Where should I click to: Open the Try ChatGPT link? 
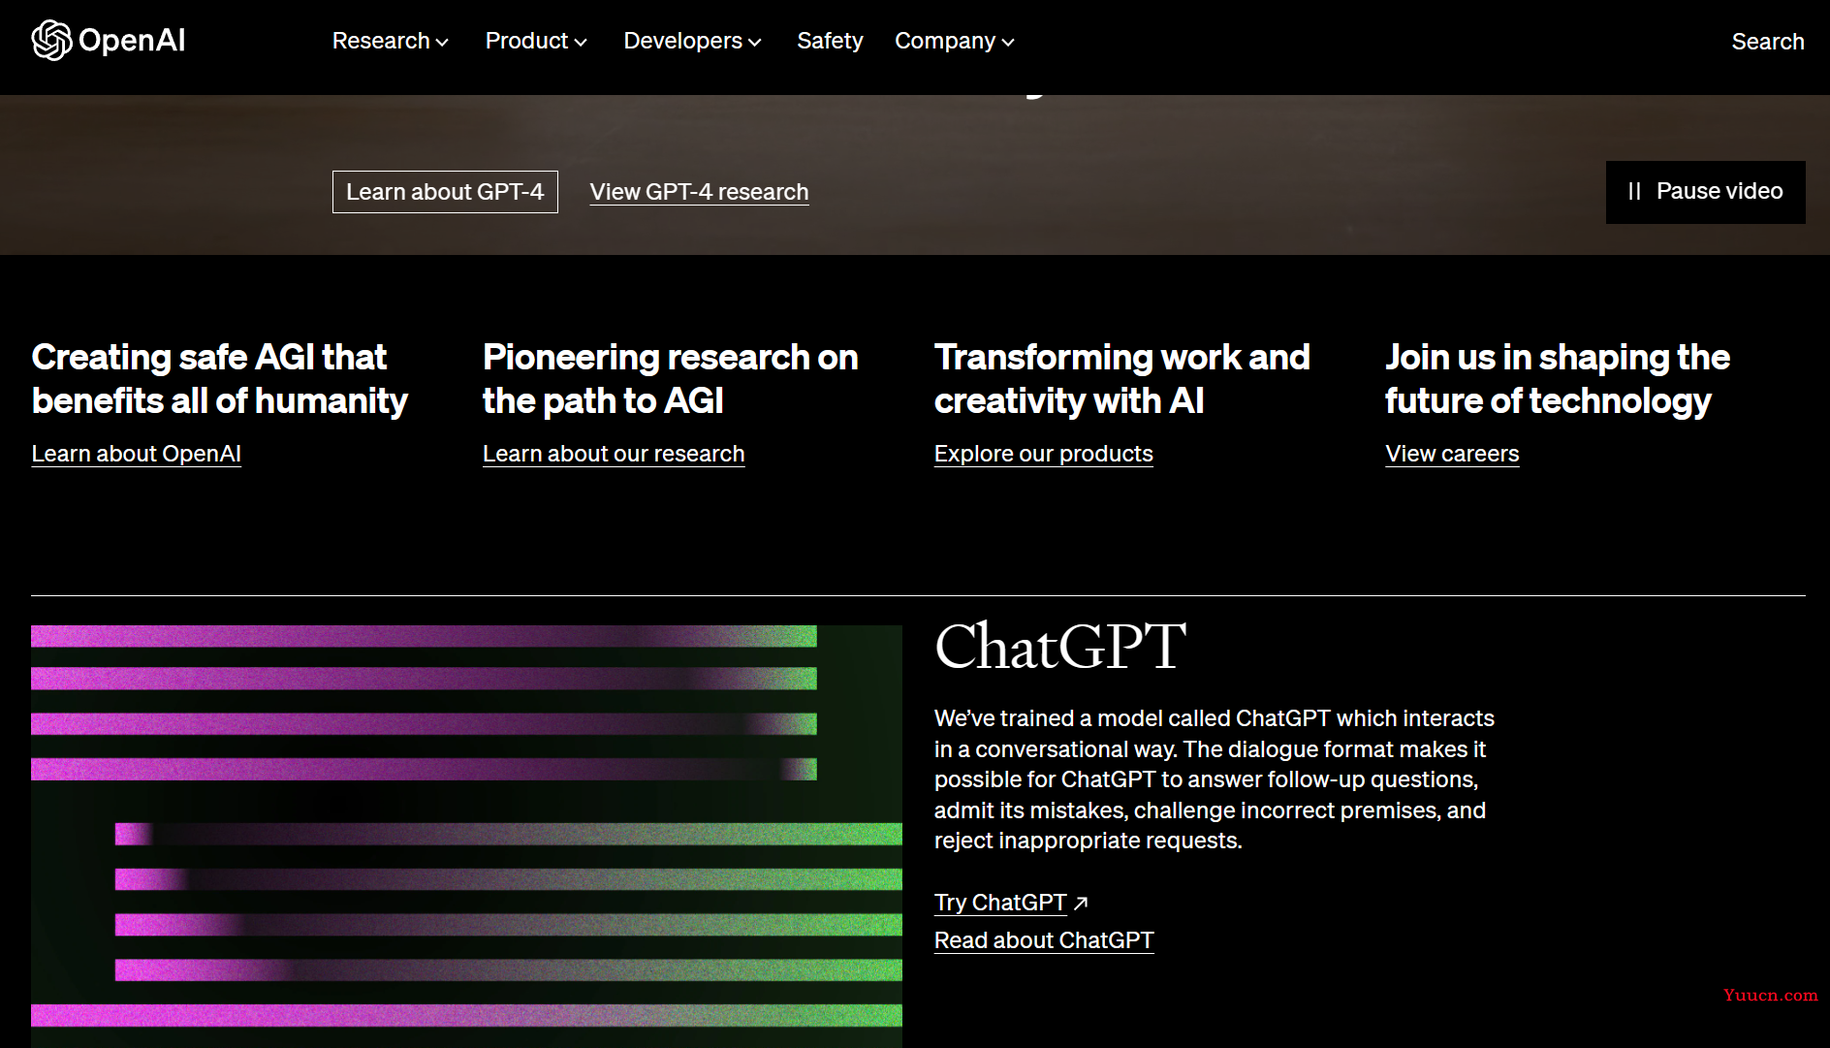[x=1000, y=903]
